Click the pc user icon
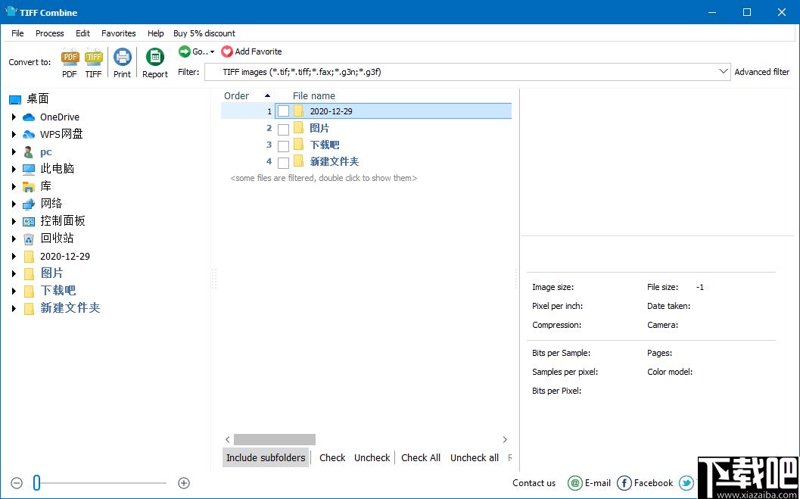 (29, 152)
